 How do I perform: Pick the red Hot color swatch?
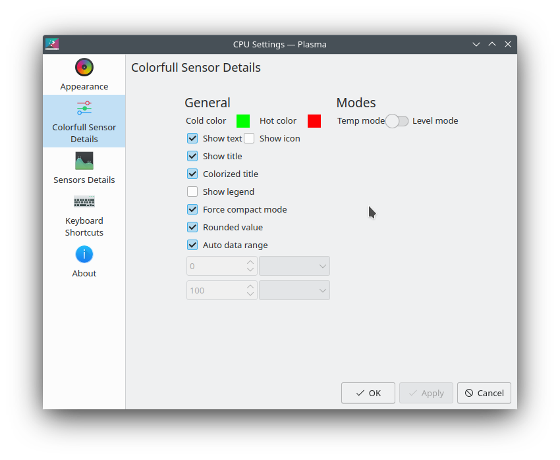pyautogui.click(x=314, y=121)
